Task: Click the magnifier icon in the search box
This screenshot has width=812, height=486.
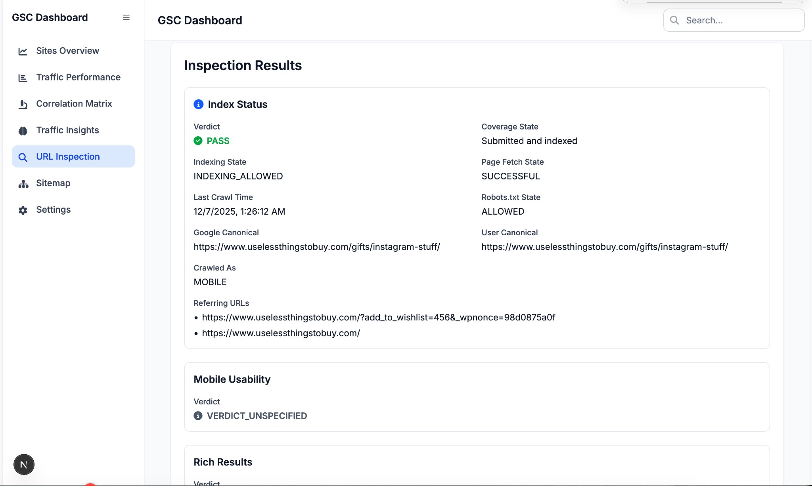Action: (674, 20)
